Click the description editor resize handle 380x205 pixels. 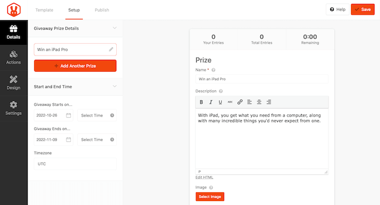[326, 172]
